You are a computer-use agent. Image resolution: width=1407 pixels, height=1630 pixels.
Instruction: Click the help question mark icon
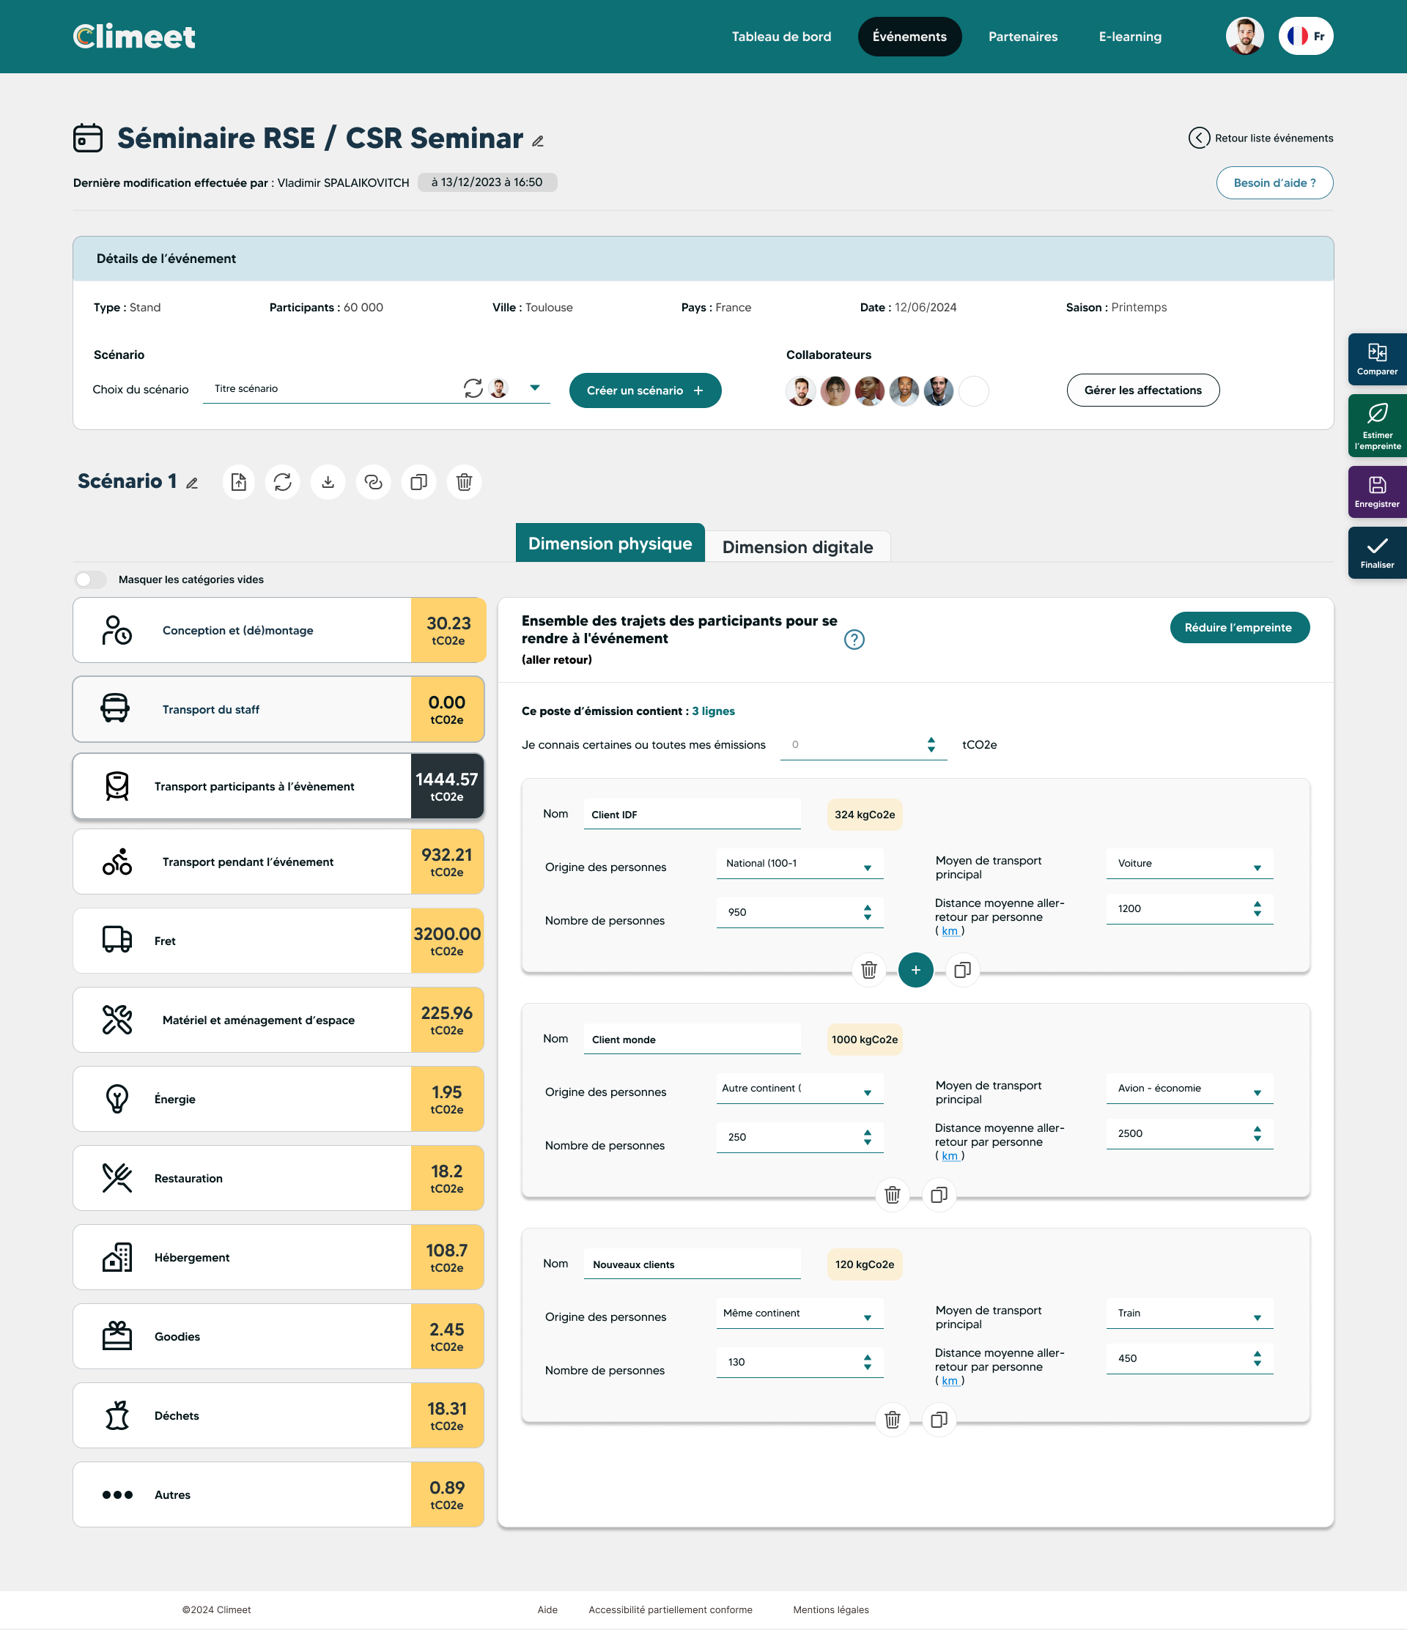click(854, 640)
